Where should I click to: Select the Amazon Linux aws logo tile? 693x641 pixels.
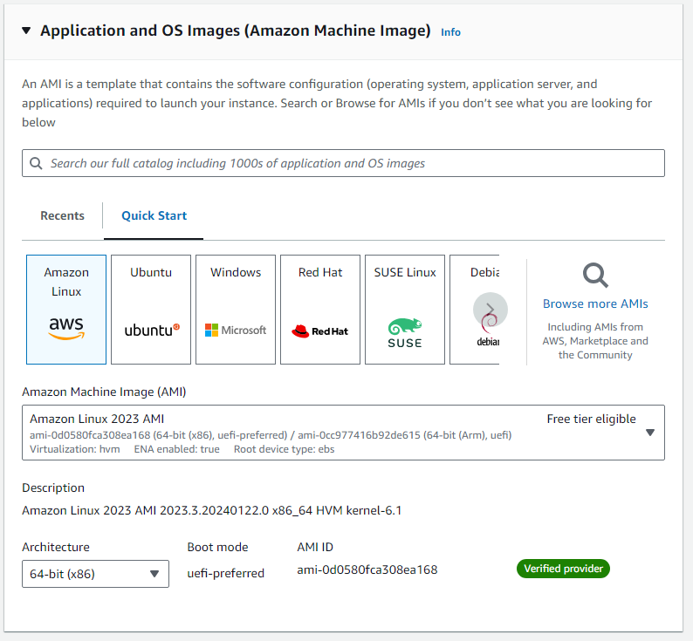coord(66,310)
